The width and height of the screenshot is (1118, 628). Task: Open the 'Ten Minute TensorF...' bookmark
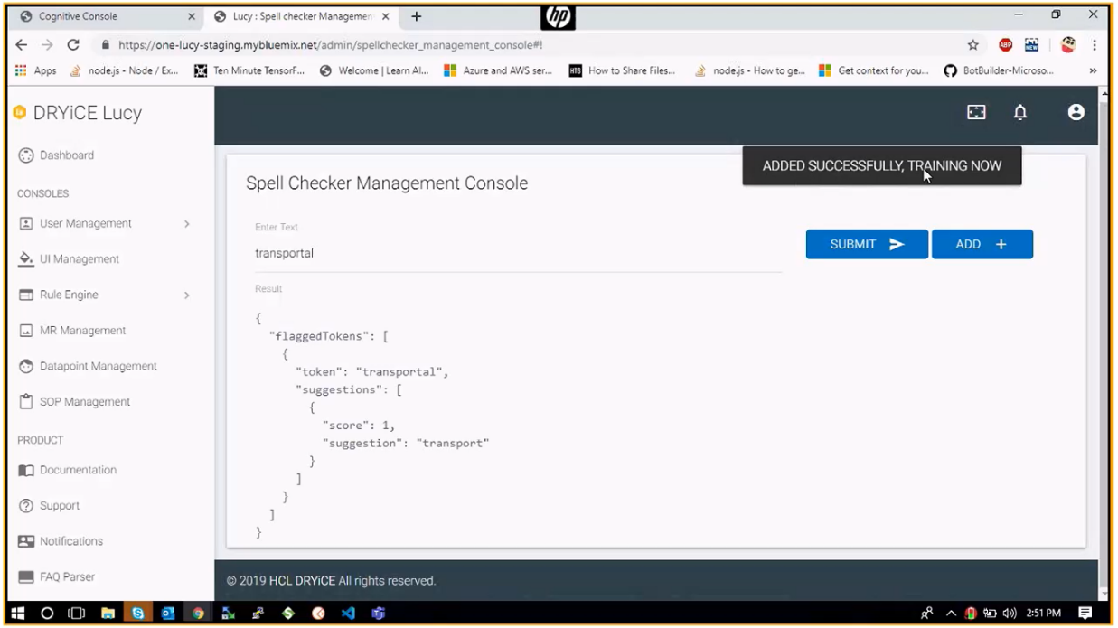[x=249, y=70]
